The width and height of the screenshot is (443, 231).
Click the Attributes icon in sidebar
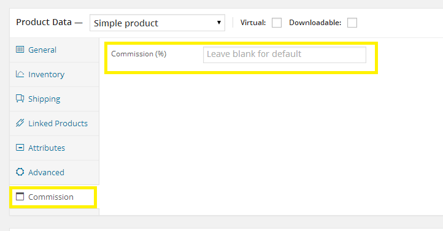20,148
